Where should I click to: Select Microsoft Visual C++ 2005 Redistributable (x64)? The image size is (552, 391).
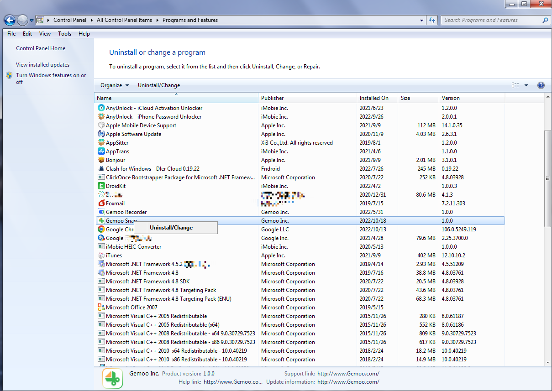coord(300,325)
